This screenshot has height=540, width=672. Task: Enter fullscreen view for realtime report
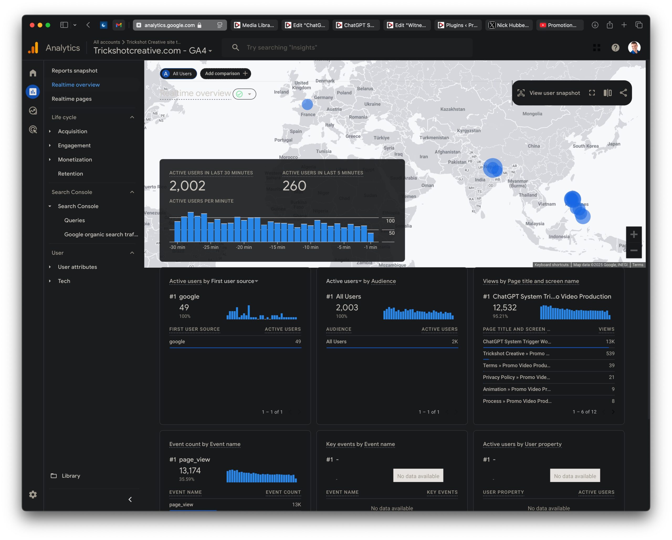coord(592,93)
